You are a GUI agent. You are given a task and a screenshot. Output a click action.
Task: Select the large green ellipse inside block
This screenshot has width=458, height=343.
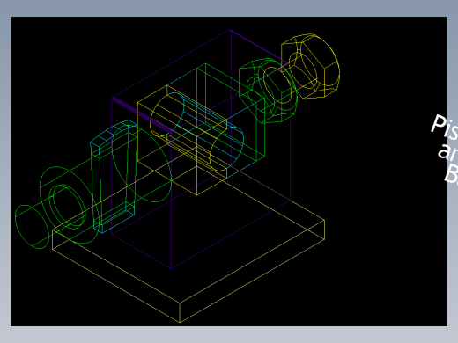[142, 164]
